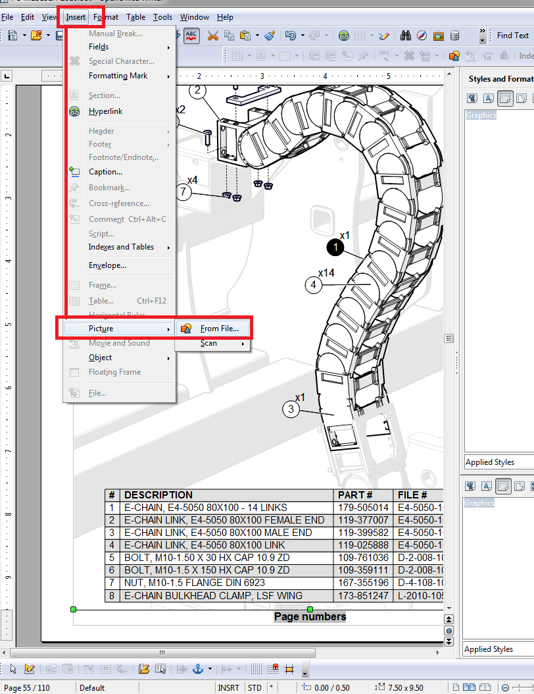Image resolution: width=534 pixels, height=694 pixels.
Task: Select Character Styles icon in lower Styles panel
Action: [487, 487]
